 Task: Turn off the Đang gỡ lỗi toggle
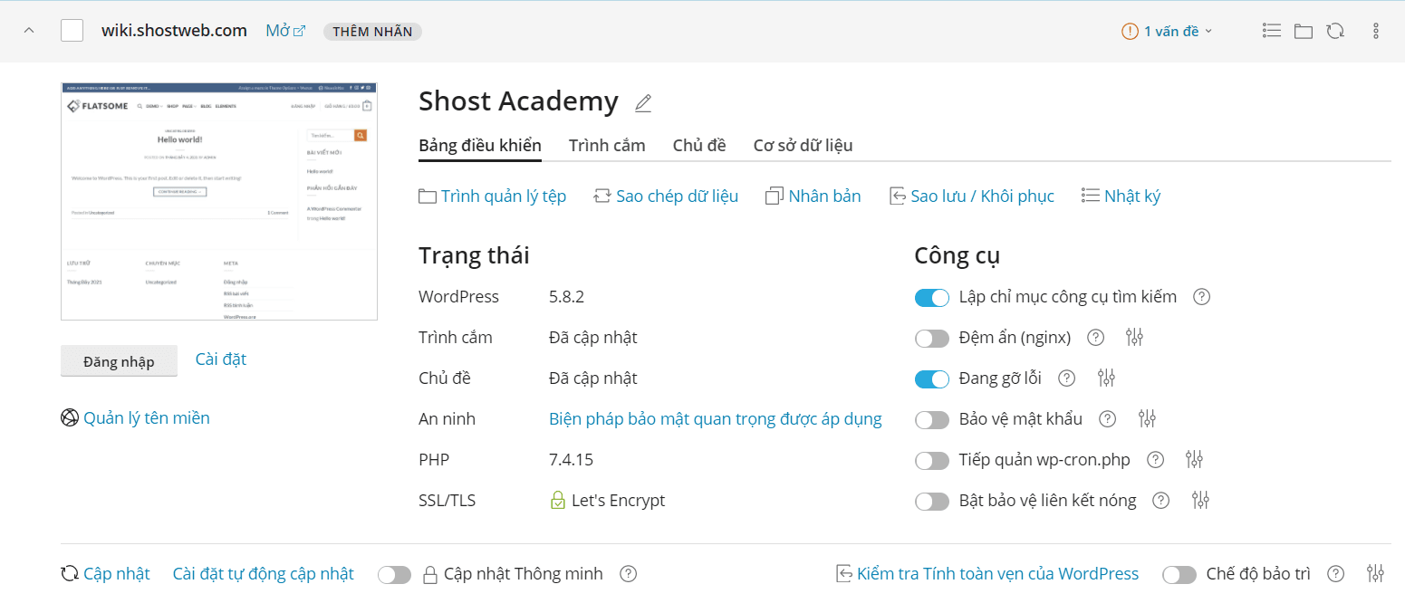[x=931, y=378]
